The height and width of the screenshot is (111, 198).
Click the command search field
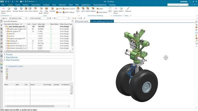(178, 5)
